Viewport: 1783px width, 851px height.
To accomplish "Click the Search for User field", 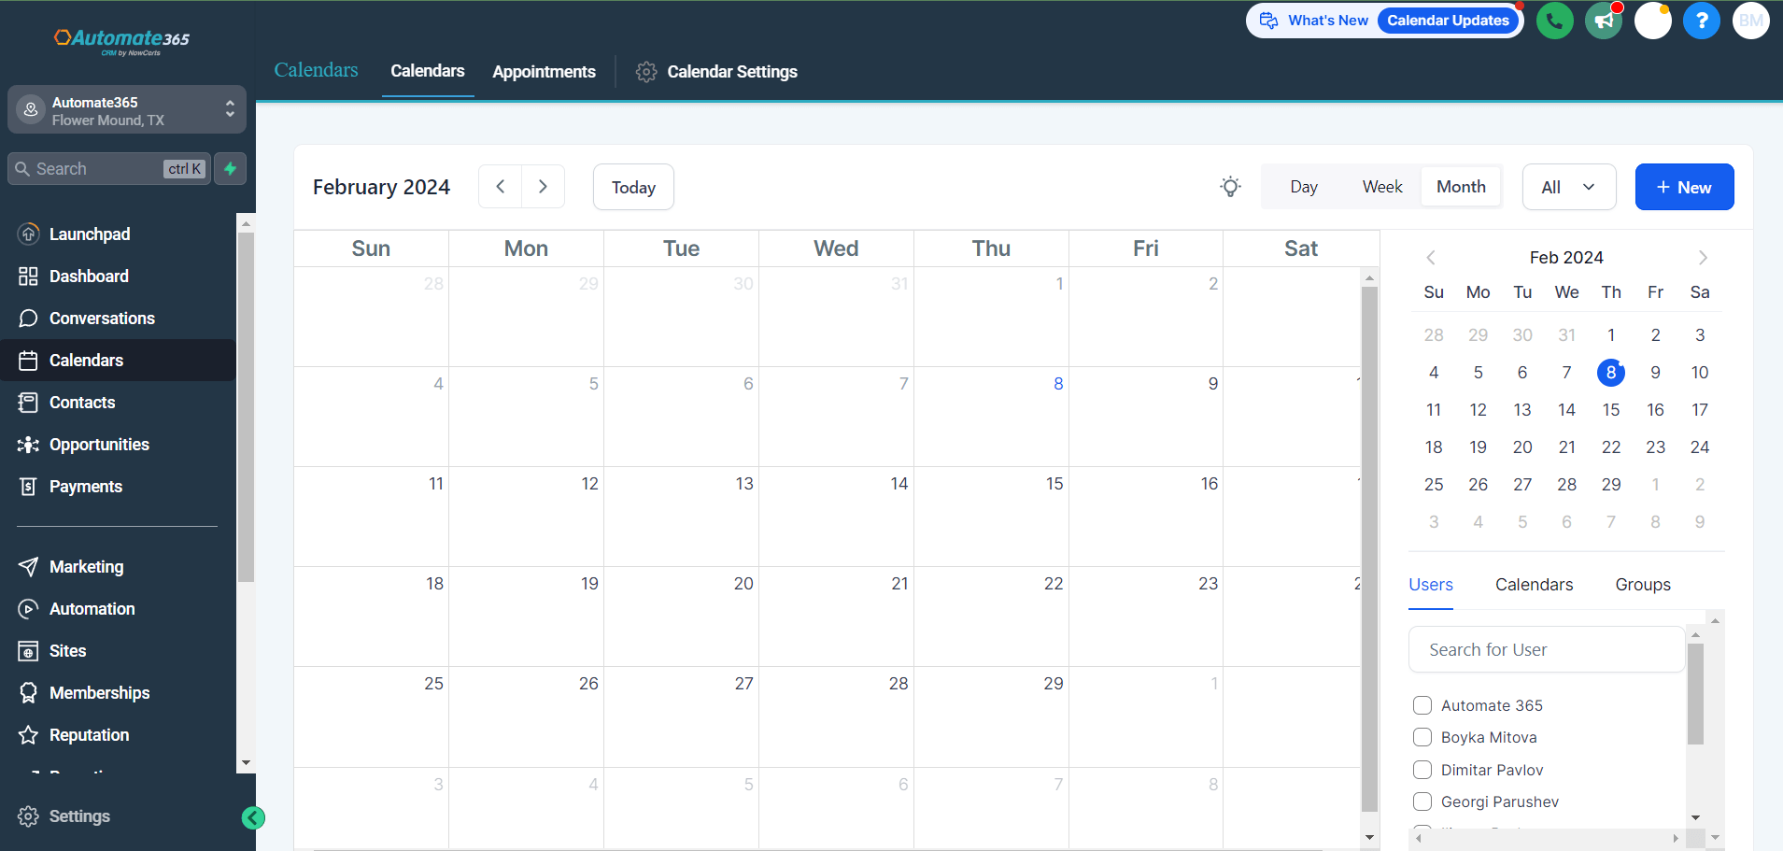I will [1545, 649].
